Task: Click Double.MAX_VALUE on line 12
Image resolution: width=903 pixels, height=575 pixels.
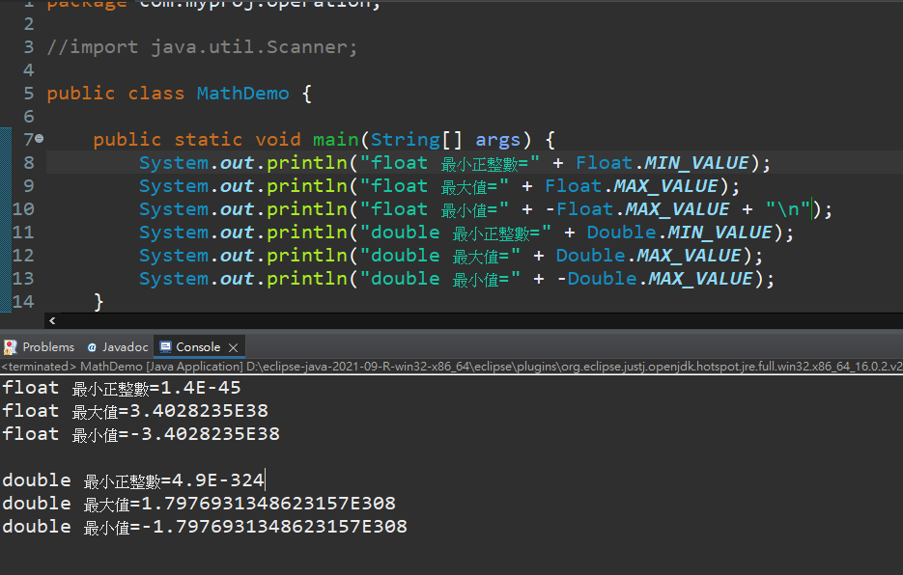Action: (x=646, y=256)
